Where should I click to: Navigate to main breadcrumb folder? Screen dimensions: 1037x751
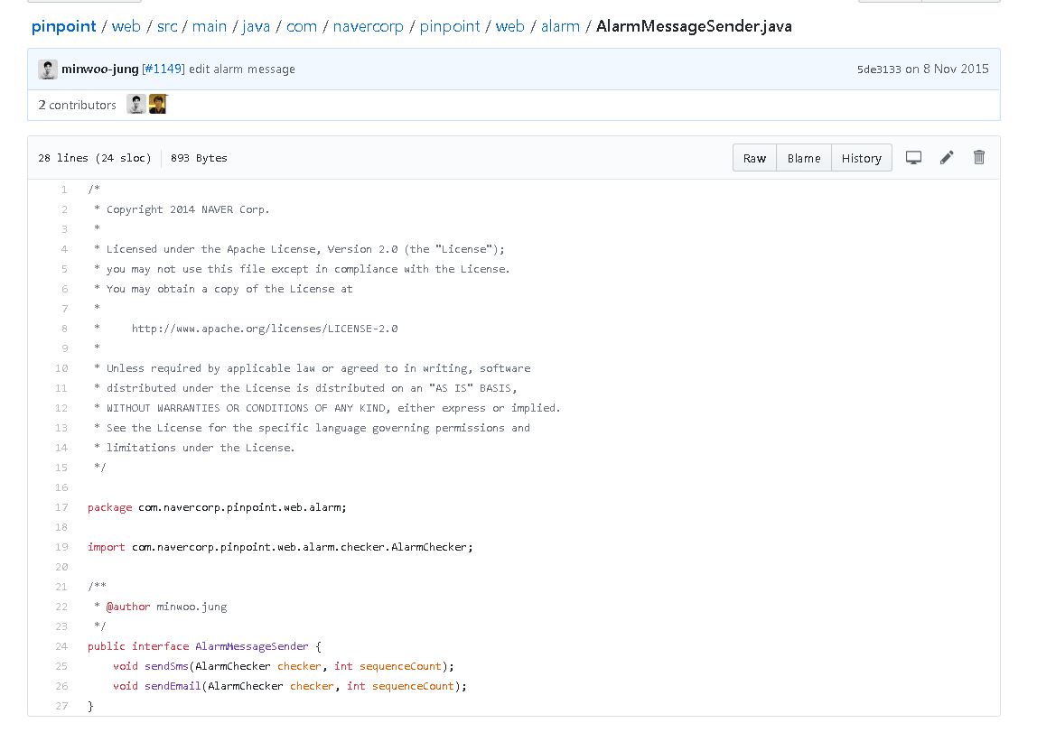210,26
